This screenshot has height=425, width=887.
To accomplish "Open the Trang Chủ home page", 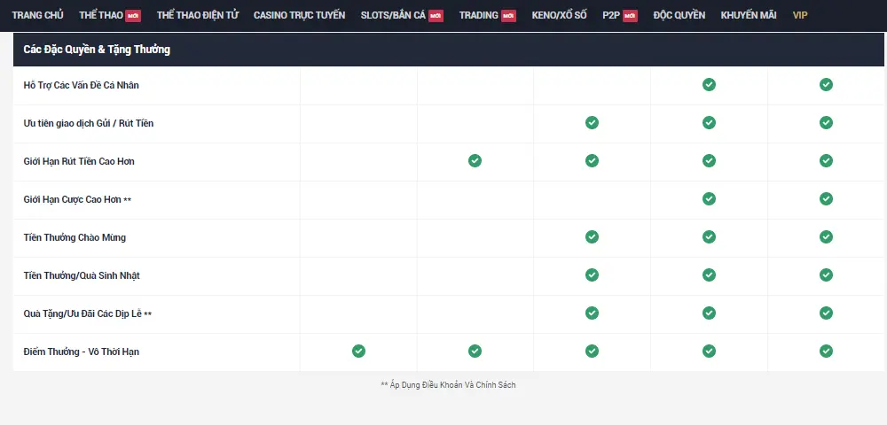I will pyautogui.click(x=38, y=16).
